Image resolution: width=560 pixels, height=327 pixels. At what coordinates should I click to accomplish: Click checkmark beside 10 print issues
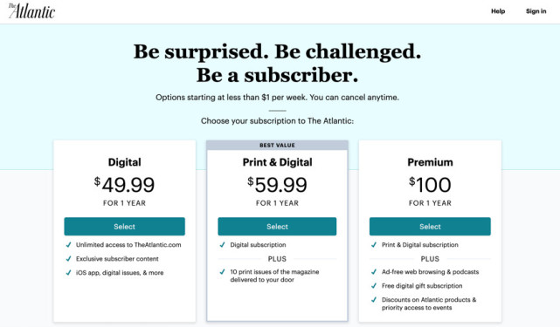222,272
